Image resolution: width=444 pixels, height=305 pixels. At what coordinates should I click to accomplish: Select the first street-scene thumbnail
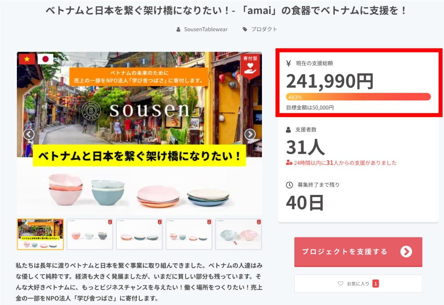(40, 234)
